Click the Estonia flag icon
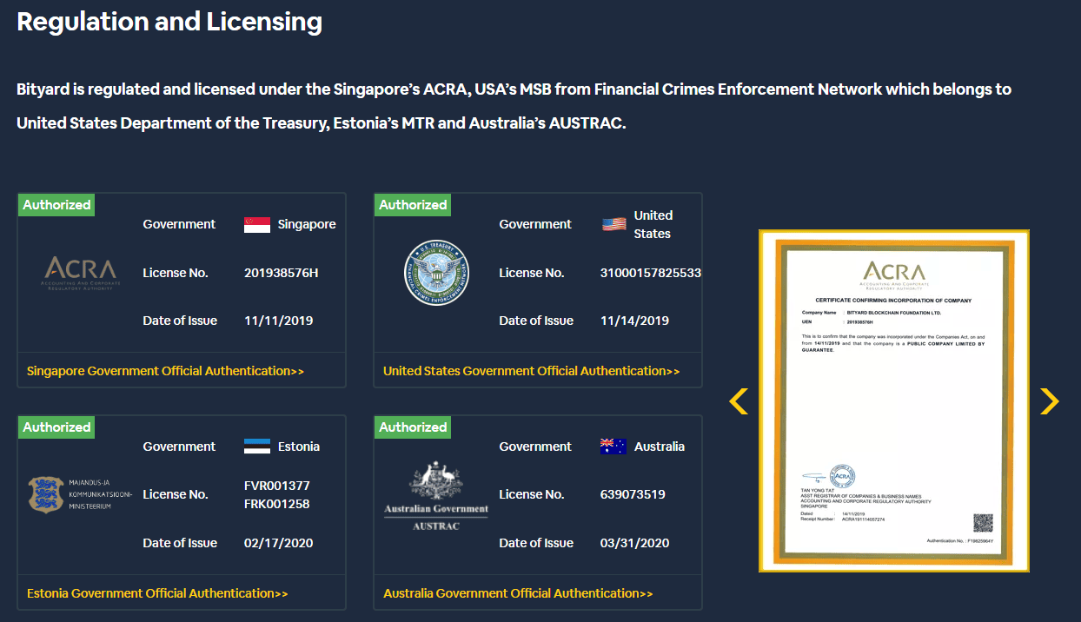 pyautogui.click(x=257, y=447)
